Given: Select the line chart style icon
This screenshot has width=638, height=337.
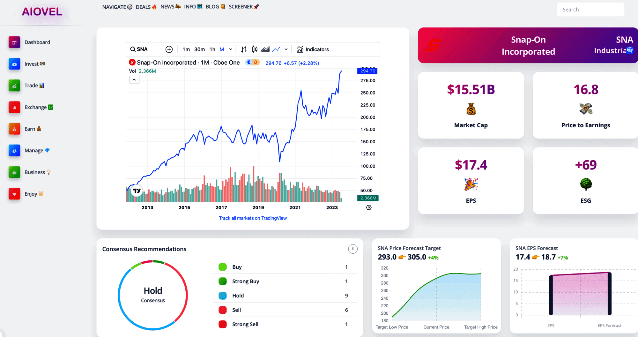Looking at the screenshot, I should coord(276,49).
